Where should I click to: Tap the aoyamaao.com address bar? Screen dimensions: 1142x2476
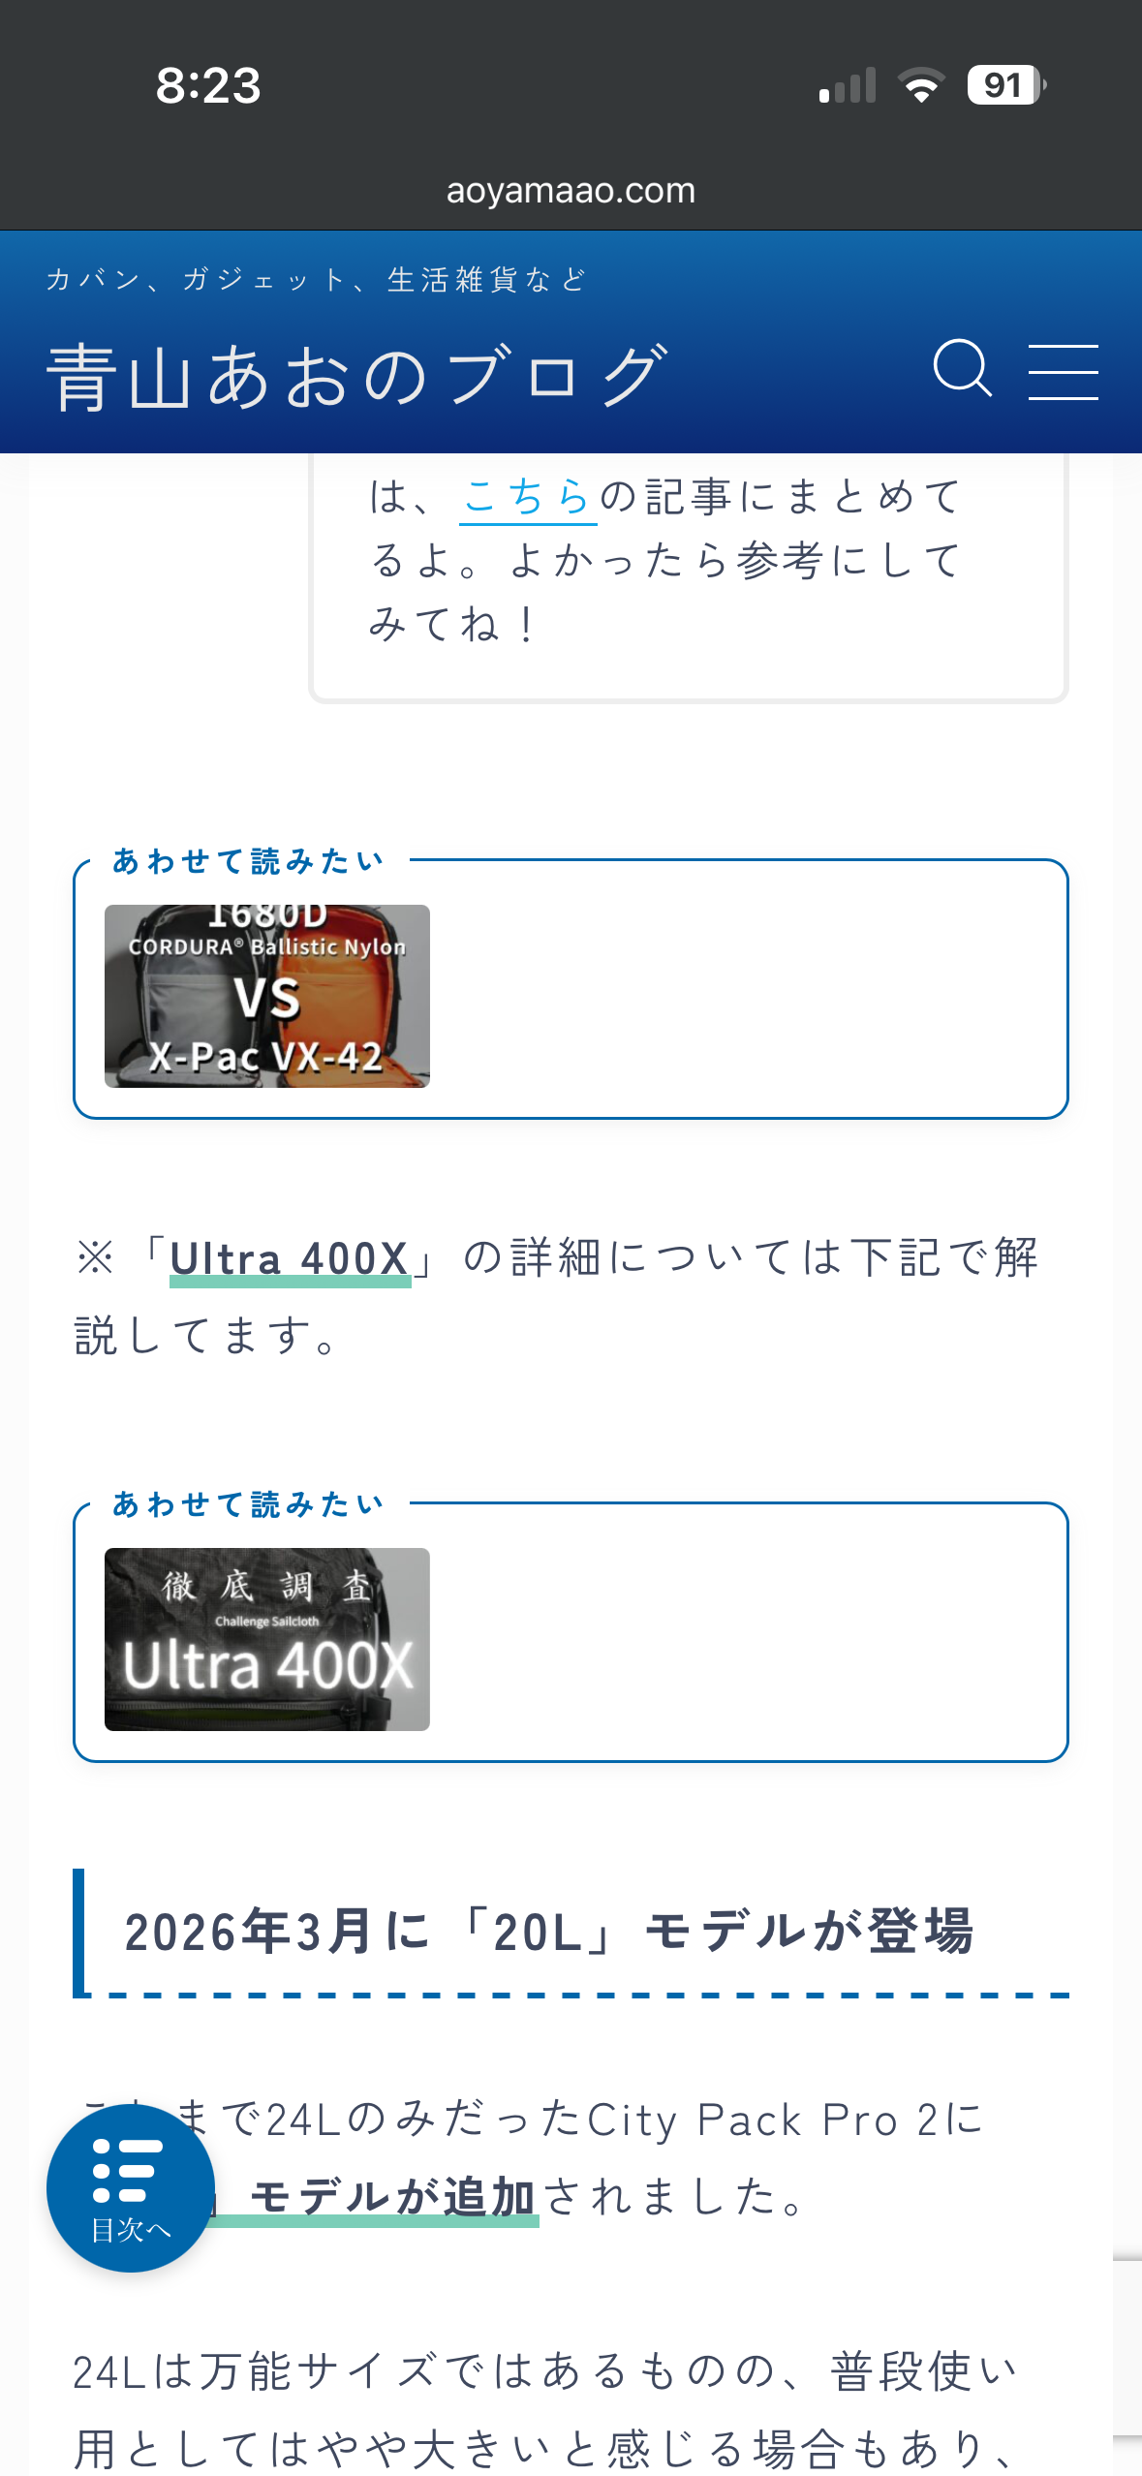coord(571,191)
